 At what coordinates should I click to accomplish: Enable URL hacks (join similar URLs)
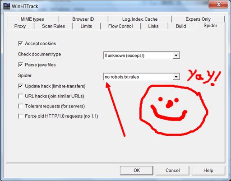(20, 96)
